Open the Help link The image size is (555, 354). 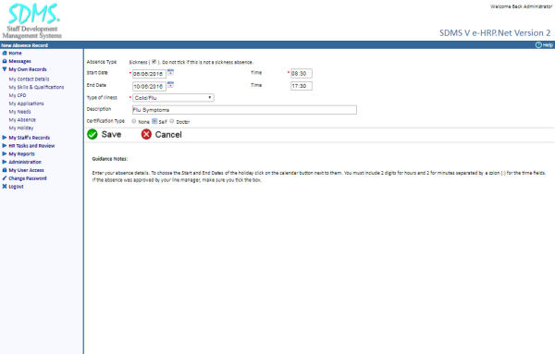click(548, 45)
